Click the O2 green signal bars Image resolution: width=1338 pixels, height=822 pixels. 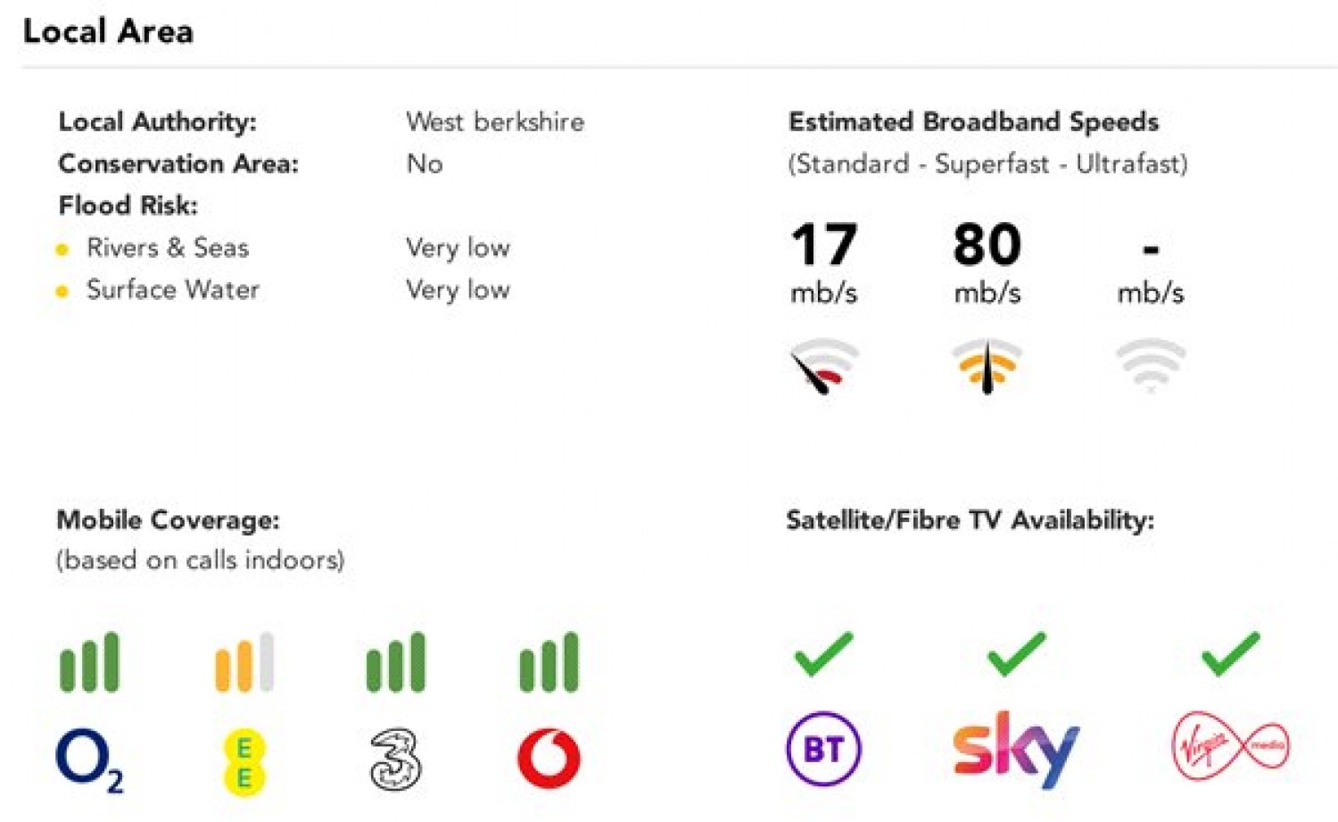click(89, 662)
